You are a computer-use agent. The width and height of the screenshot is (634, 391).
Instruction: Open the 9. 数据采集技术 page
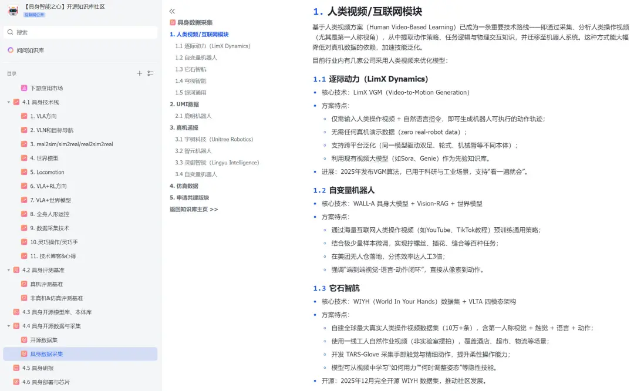pyautogui.click(x=50, y=228)
